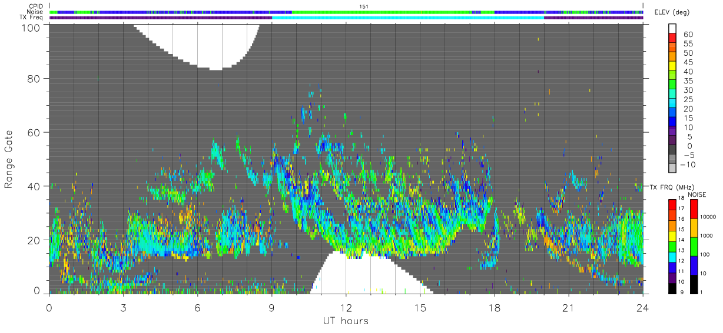Select the cyan TX FRQ swatch between 12 and 13
This screenshot has height=333, width=723.
[x=672, y=256]
